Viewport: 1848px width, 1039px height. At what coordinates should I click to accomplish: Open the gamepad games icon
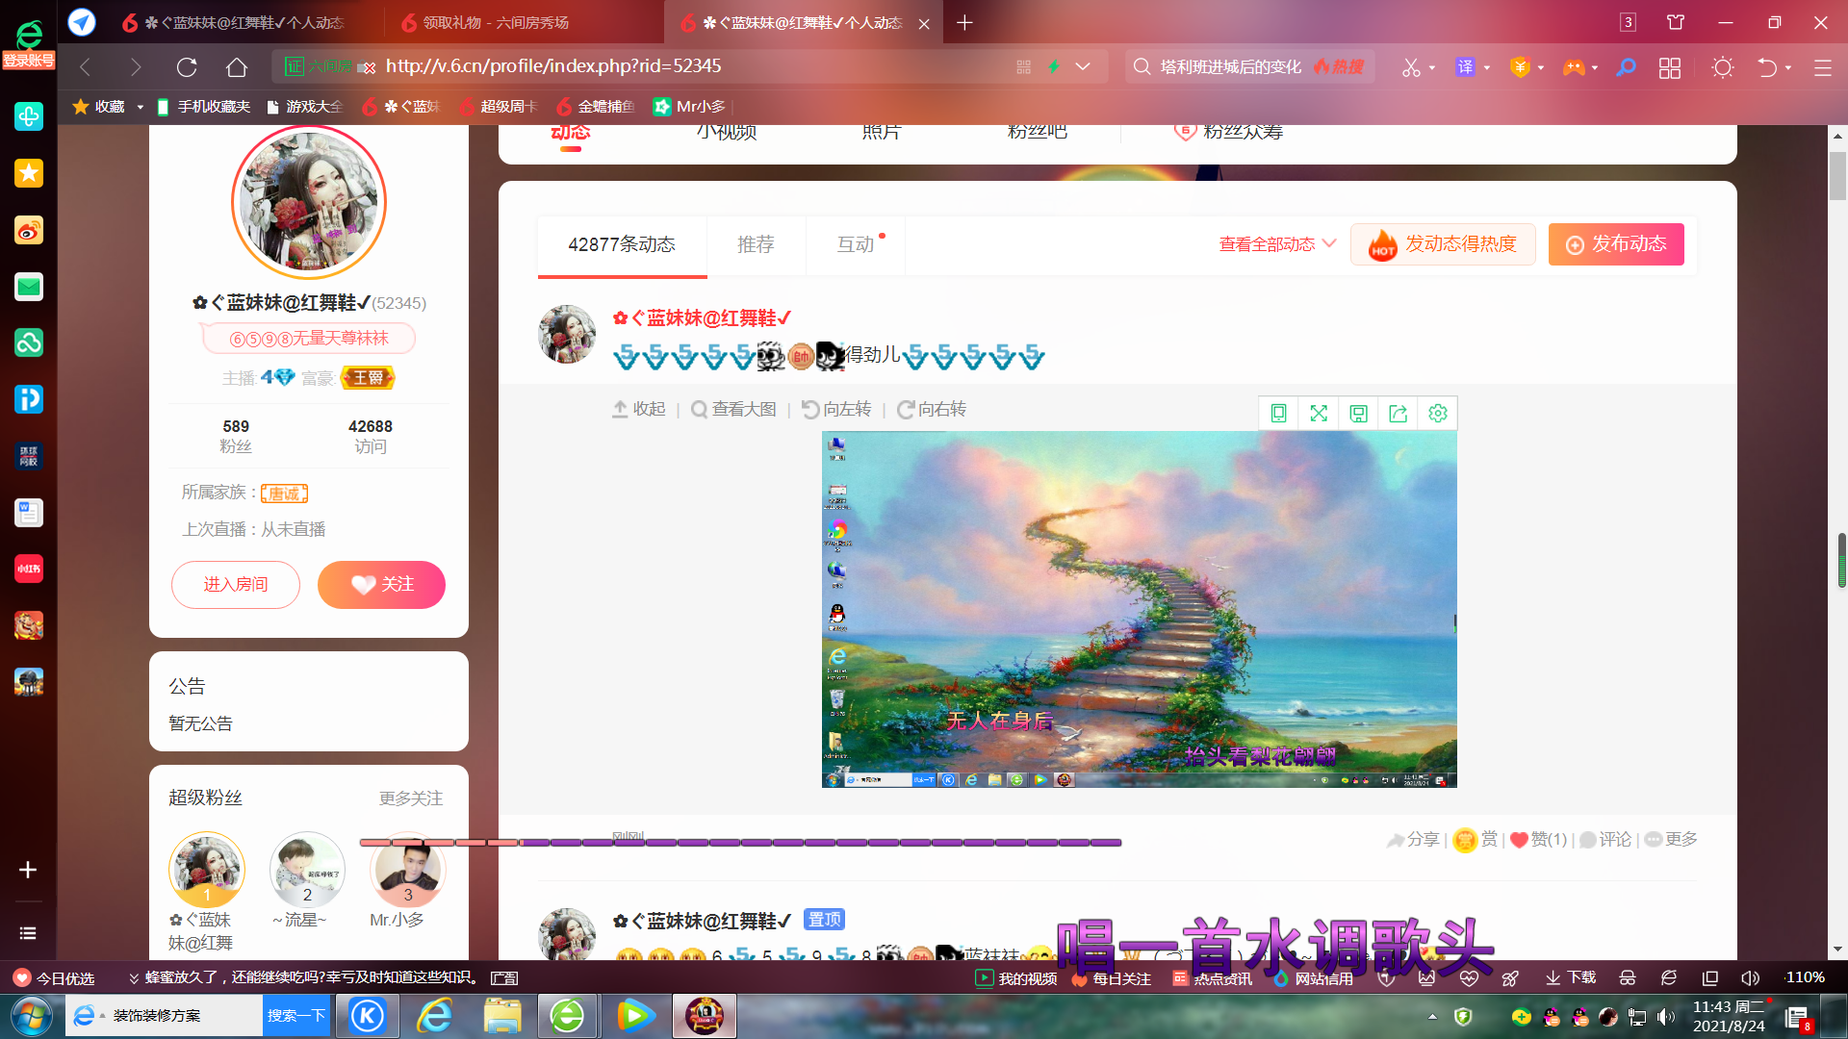1573,67
